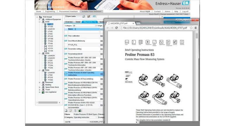
Task: Open the Help link
Action: coord(176,11)
